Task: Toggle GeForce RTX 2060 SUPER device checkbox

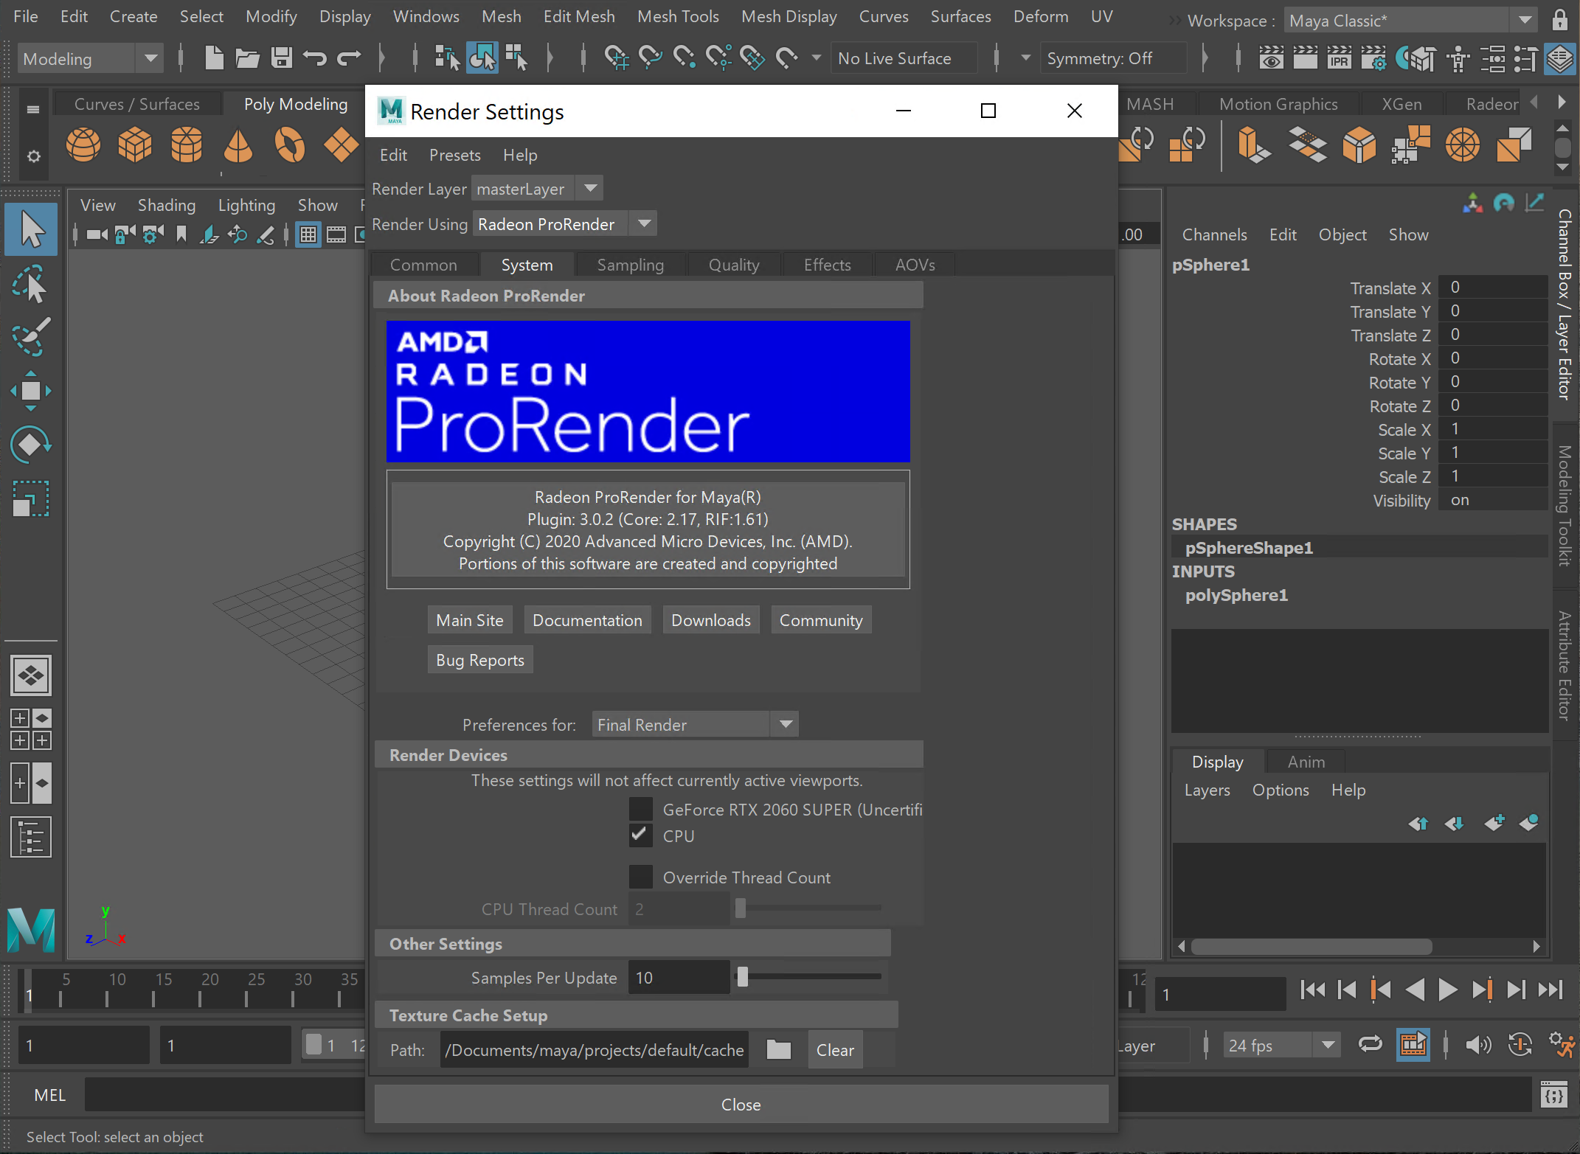Action: point(640,809)
